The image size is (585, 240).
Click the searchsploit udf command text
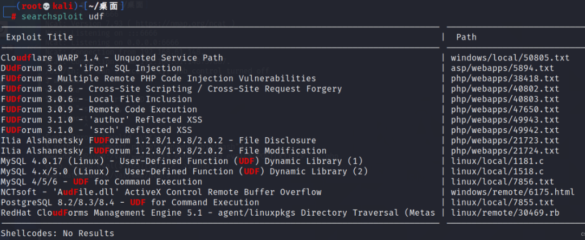point(62,17)
